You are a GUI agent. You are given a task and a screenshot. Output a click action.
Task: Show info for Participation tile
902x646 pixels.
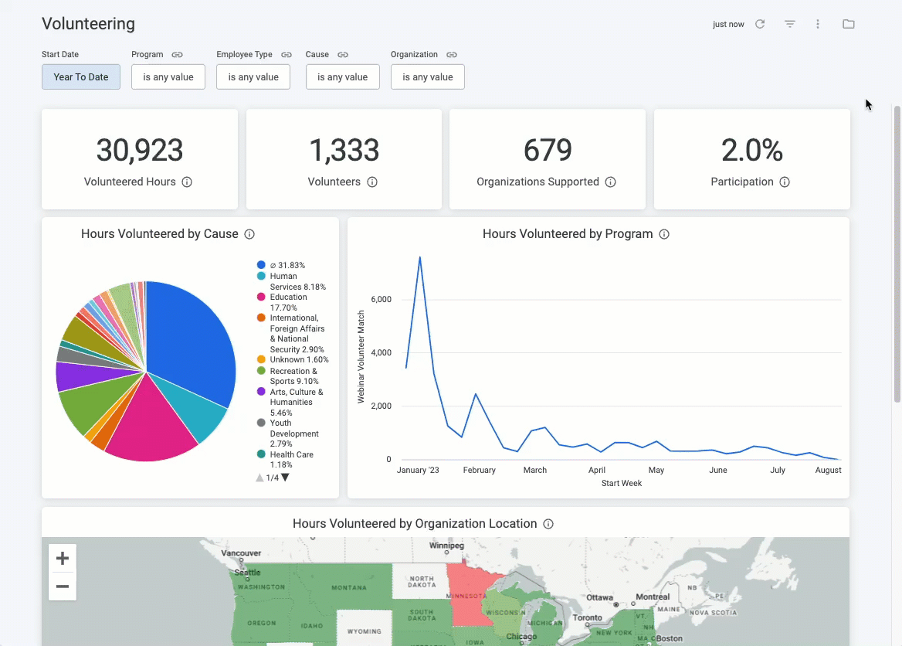point(785,182)
